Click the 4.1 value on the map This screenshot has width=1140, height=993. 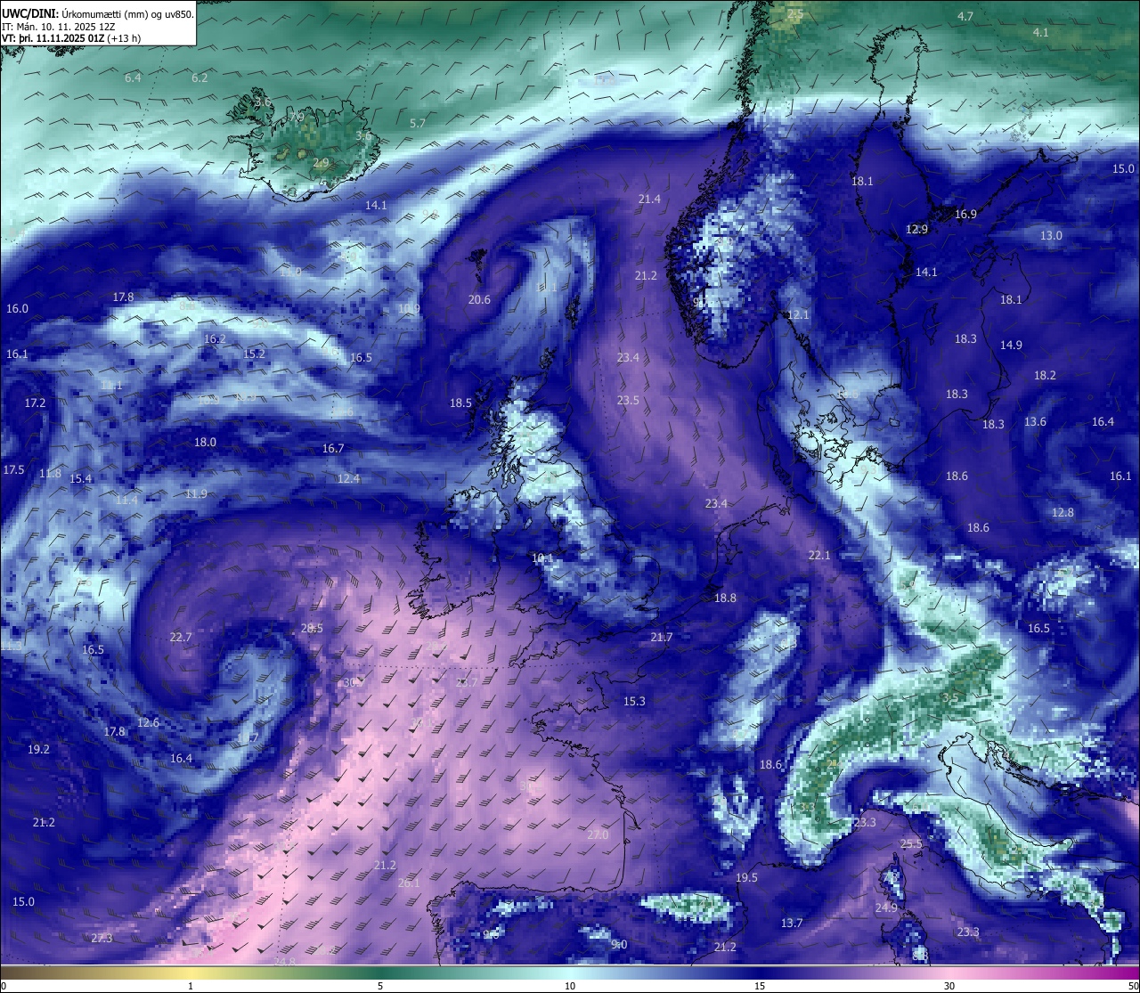pyautogui.click(x=1040, y=33)
